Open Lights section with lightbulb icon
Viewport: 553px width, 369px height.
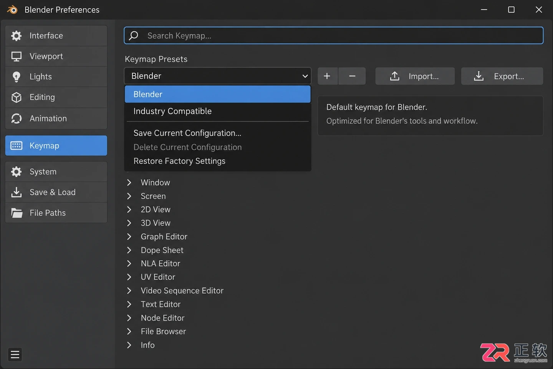coord(56,76)
